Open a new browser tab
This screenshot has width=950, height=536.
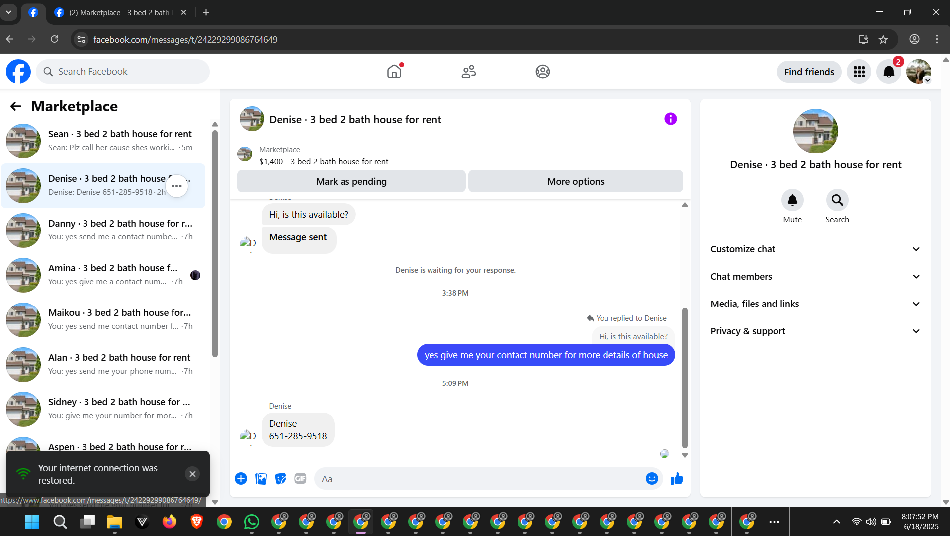point(206,12)
